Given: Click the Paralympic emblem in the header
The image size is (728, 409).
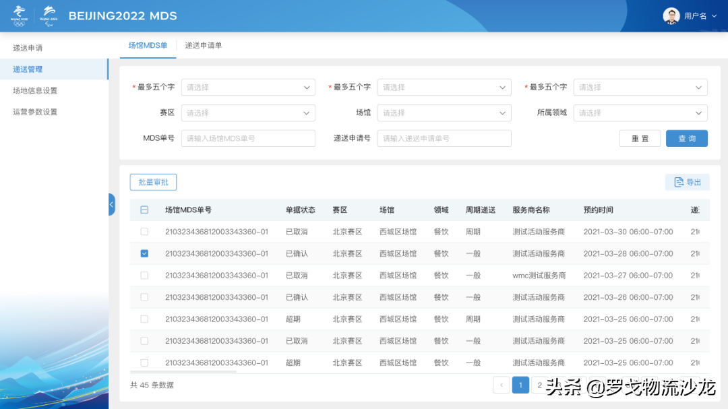Looking at the screenshot, I should (47, 15).
